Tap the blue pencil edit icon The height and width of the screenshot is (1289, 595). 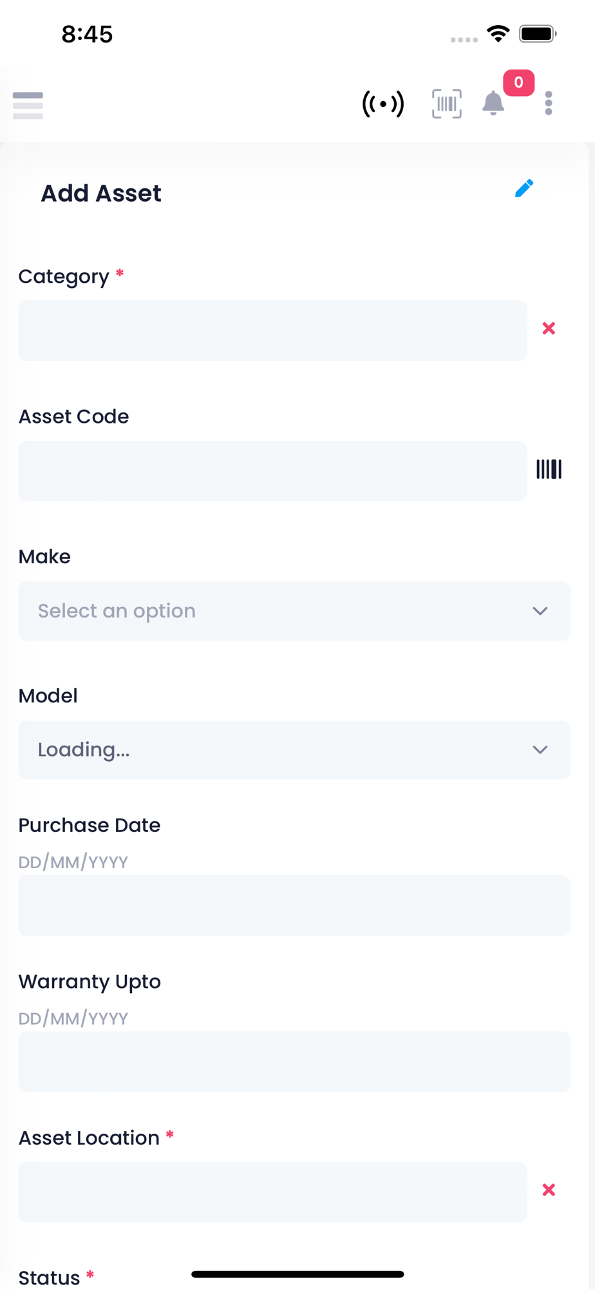(x=524, y=188)
